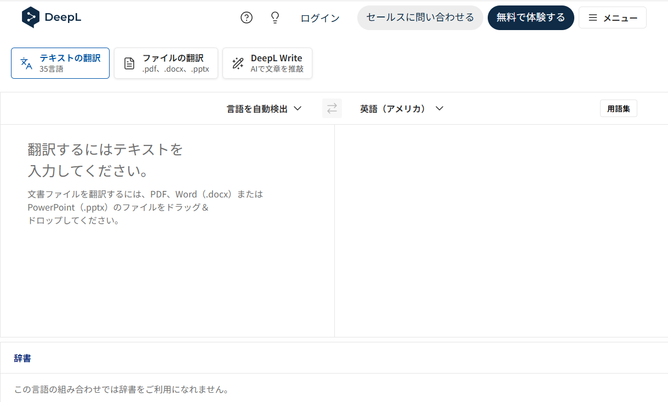Click the file translation document icon

pyautogui.click(x=129, y=63)
